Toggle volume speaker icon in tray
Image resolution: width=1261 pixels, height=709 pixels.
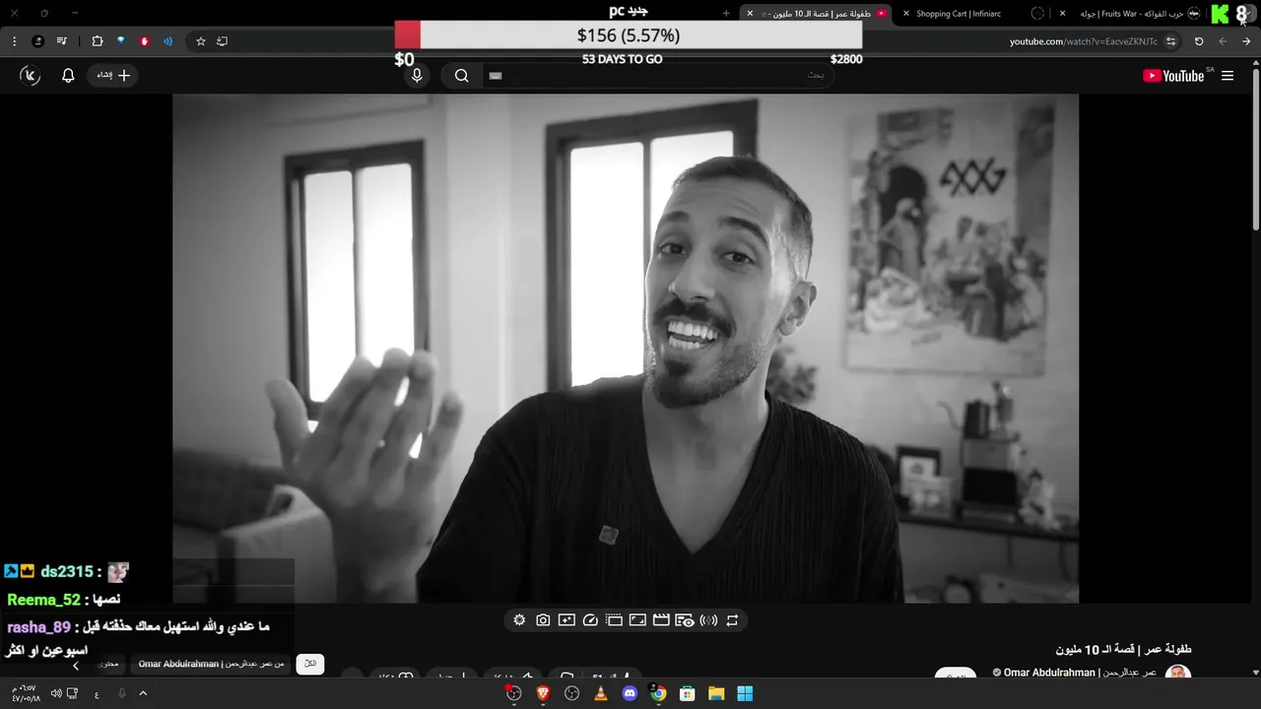click(55, 693)
